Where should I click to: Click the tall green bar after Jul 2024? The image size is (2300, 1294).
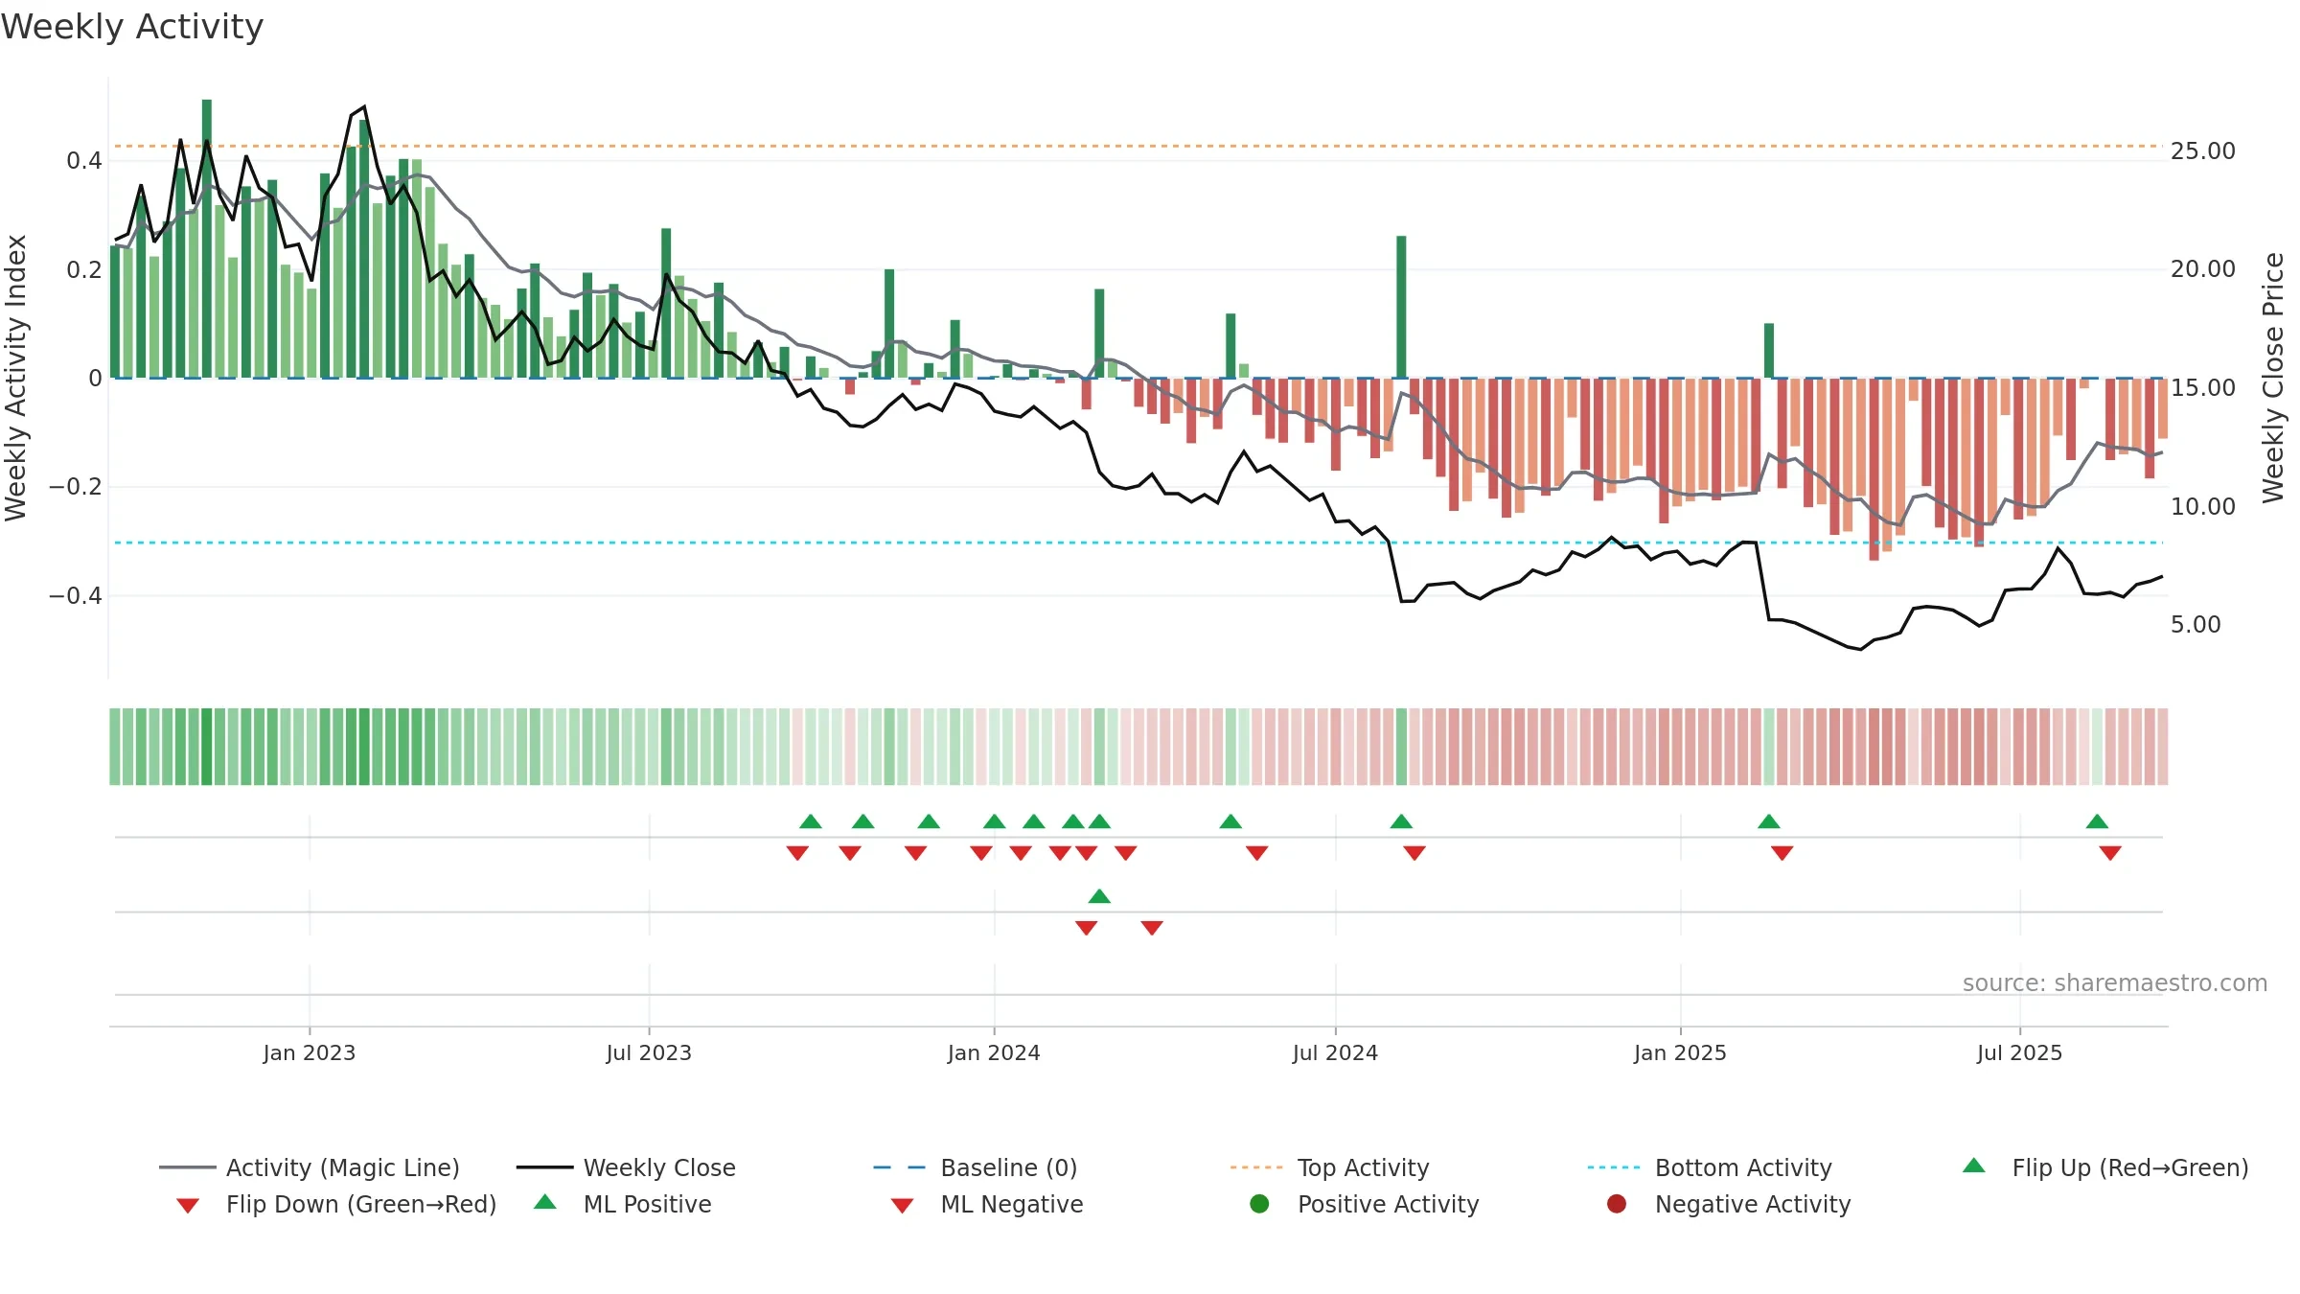(x=1401, y=307)
